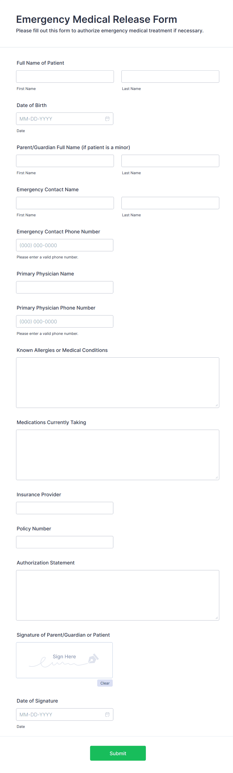Image resolution: width=233 pixels, height=773 pixels.
Task: Click the Sign Here signature area
Action: (x=64, y=660)
